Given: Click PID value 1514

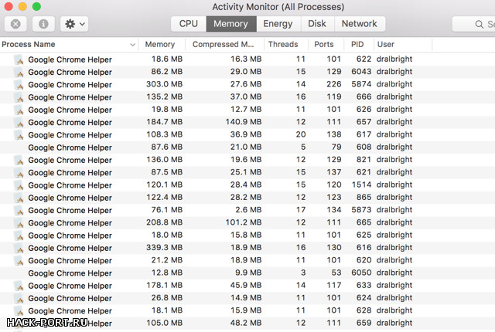Looking at the screenshot, I should pyautogui.click(x=361, y=185).
